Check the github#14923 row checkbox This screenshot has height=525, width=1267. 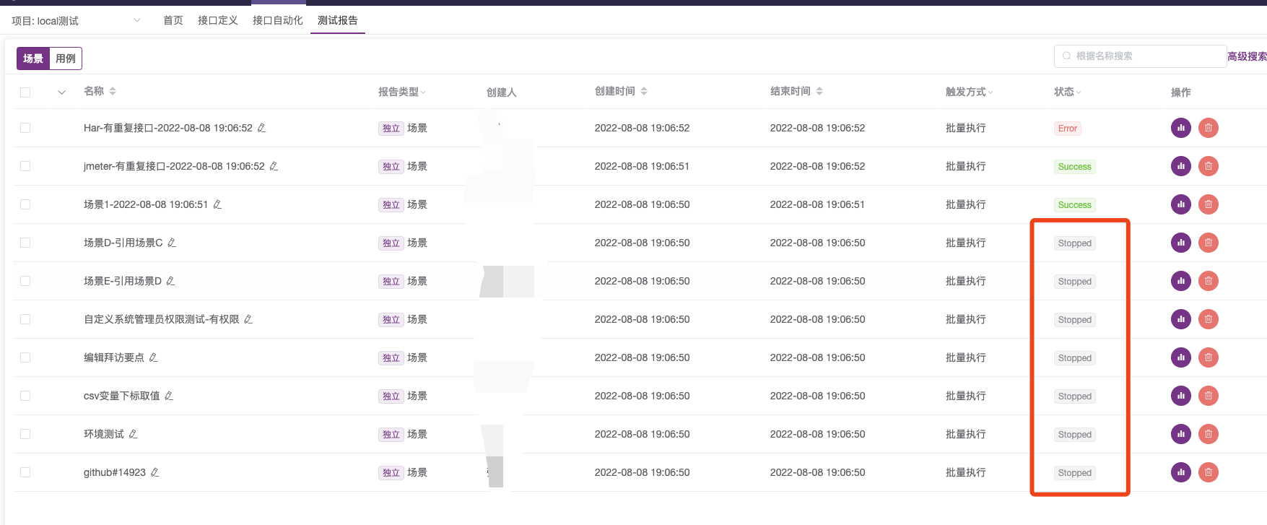tap(25, 472)
